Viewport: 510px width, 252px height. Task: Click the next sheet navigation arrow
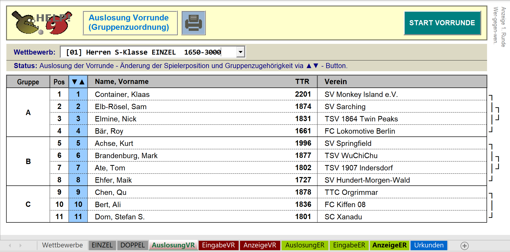[20, 245]
